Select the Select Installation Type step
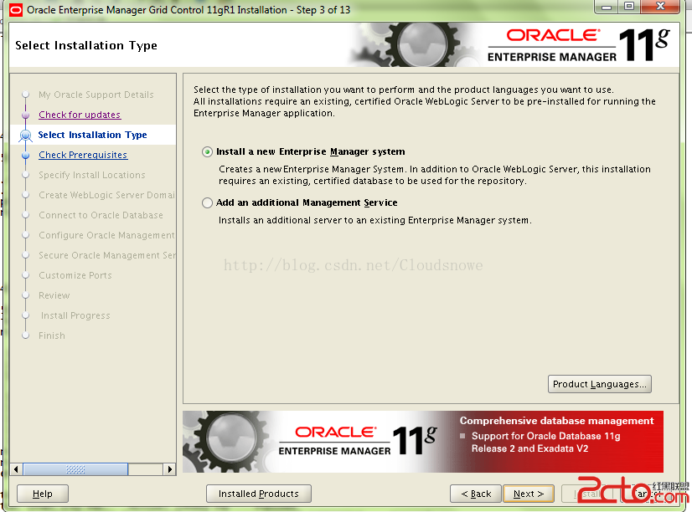Viewport: 692px width, 512px height. 92,135
